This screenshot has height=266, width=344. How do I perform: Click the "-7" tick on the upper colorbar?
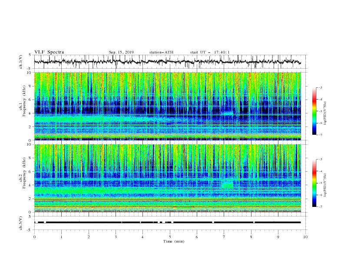320,135
